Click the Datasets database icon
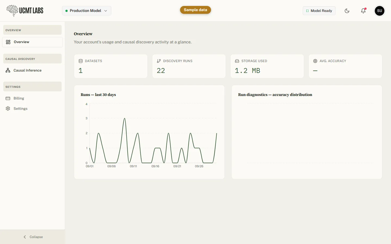Image resolution: width=391 pixels, height=244 pixels. (x=81, y=61)
